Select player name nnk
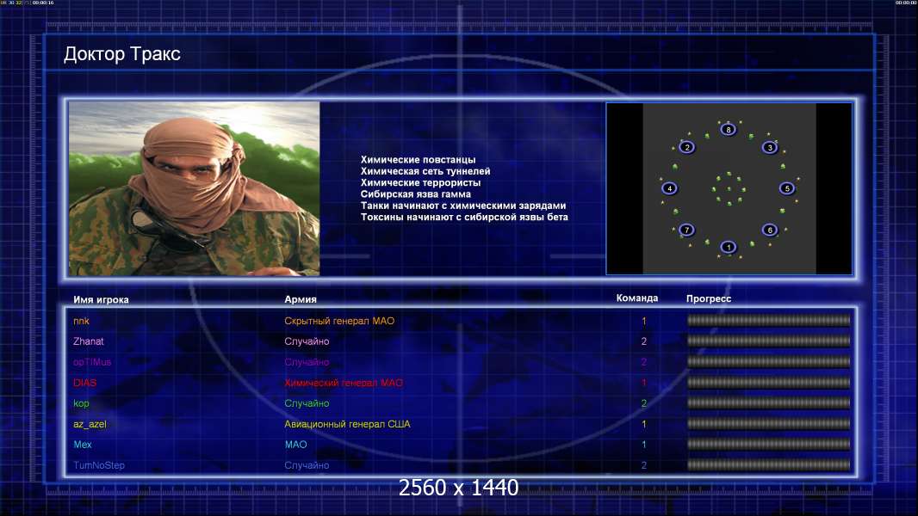Screen dimensions: 918x516 coord(81,321)
